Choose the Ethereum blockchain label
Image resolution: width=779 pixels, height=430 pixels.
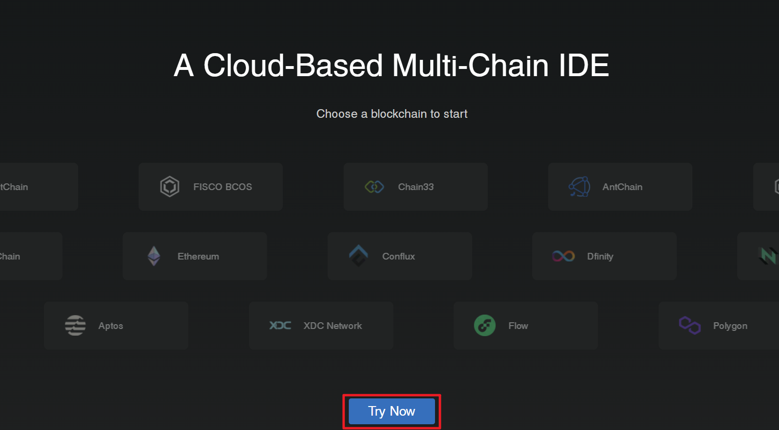pyautogui.click(x=198, y=256)
